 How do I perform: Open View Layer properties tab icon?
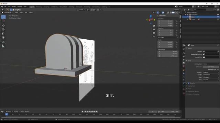coord(184,60)
